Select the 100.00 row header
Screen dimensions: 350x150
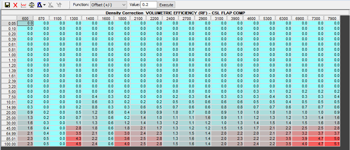(9, 144)
